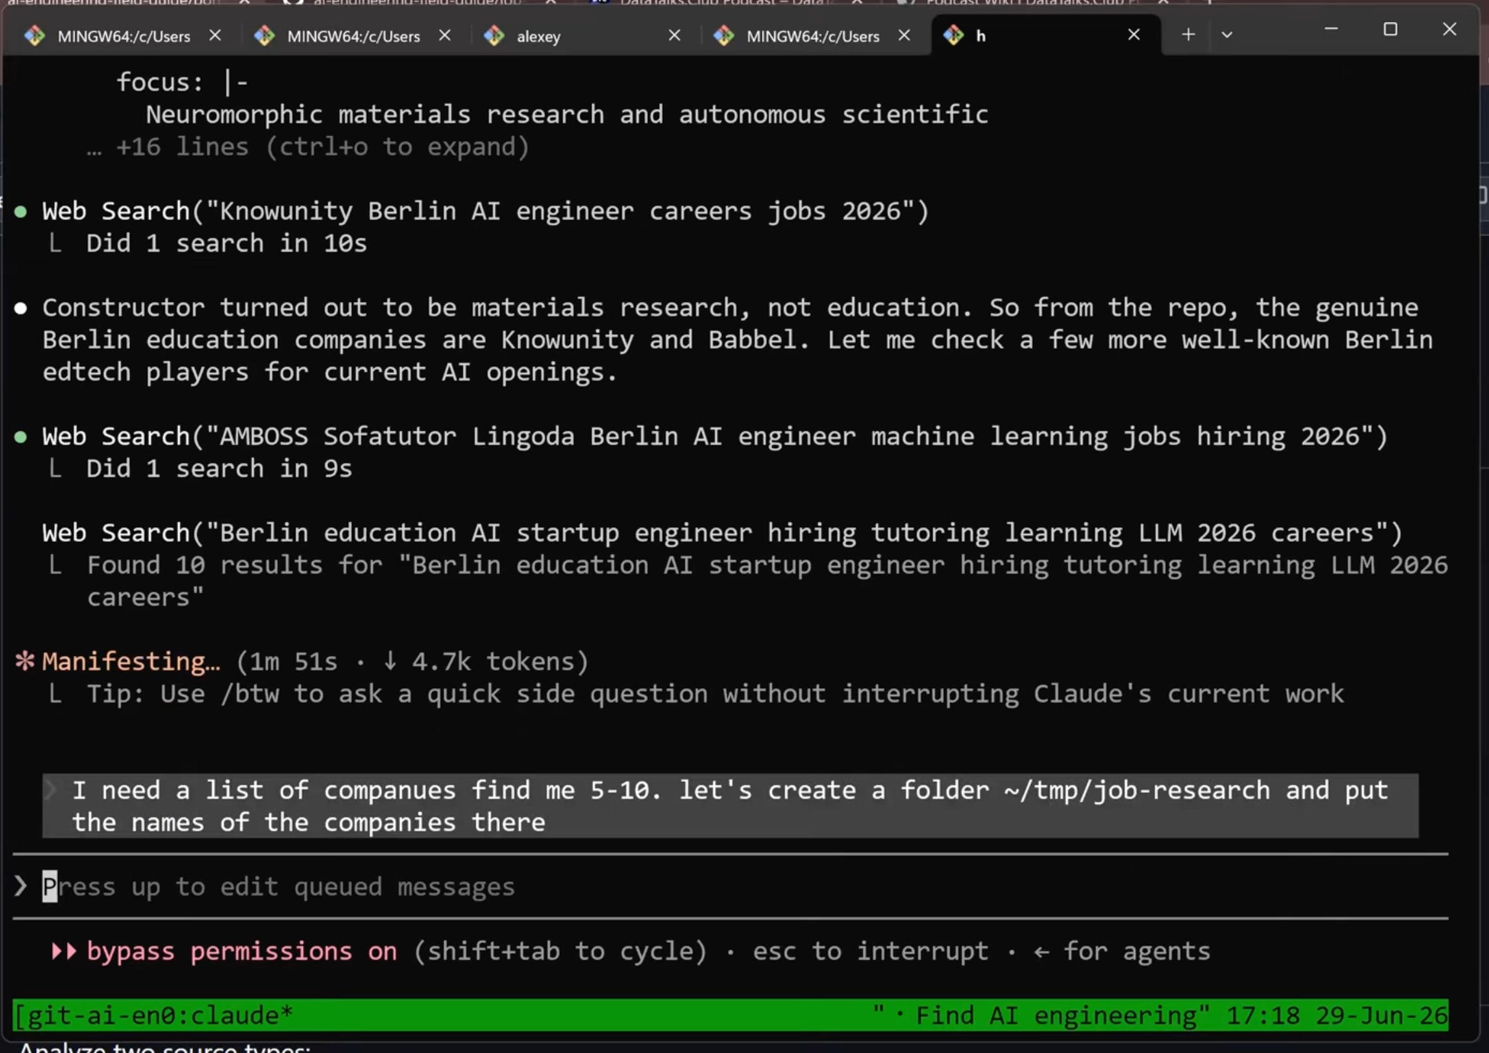This screenshot has width=1489, height=1053.
Task: Click the white bullet beside the Constructor message
Action: [x=21, y=308]
